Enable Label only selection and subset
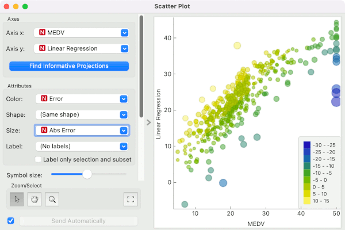 pos(38,159)
